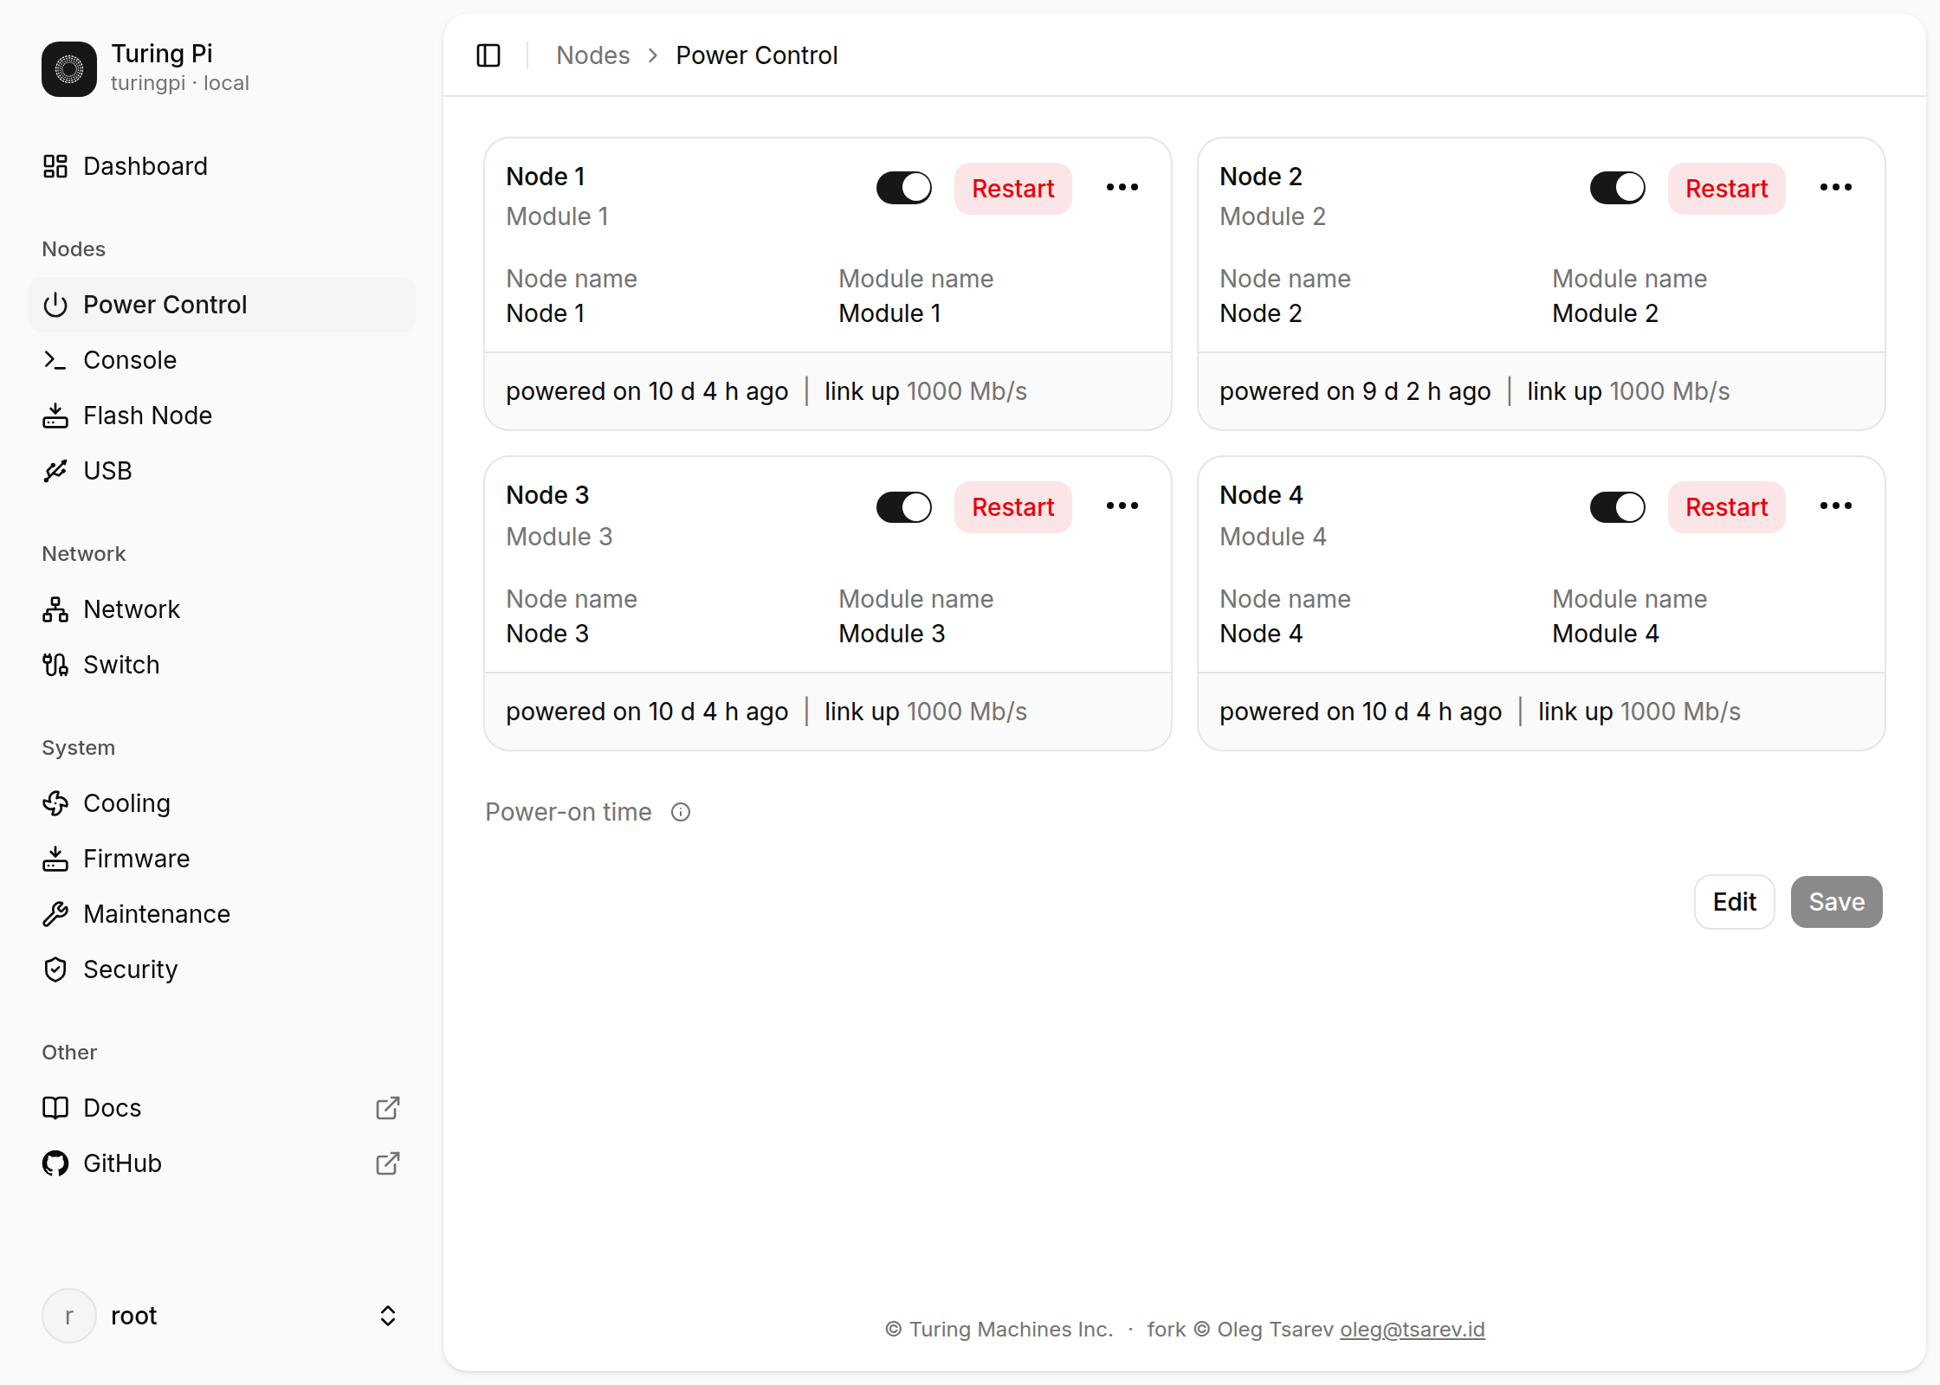Toggle Node 3 power switch

(904, 507)
